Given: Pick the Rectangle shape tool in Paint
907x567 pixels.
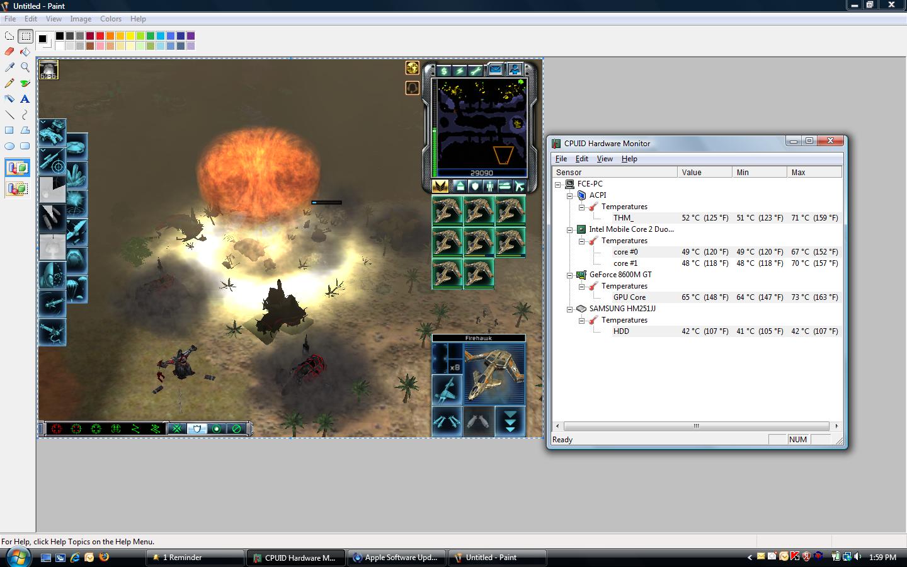Looking at the screenshot, I should (9, 130).
